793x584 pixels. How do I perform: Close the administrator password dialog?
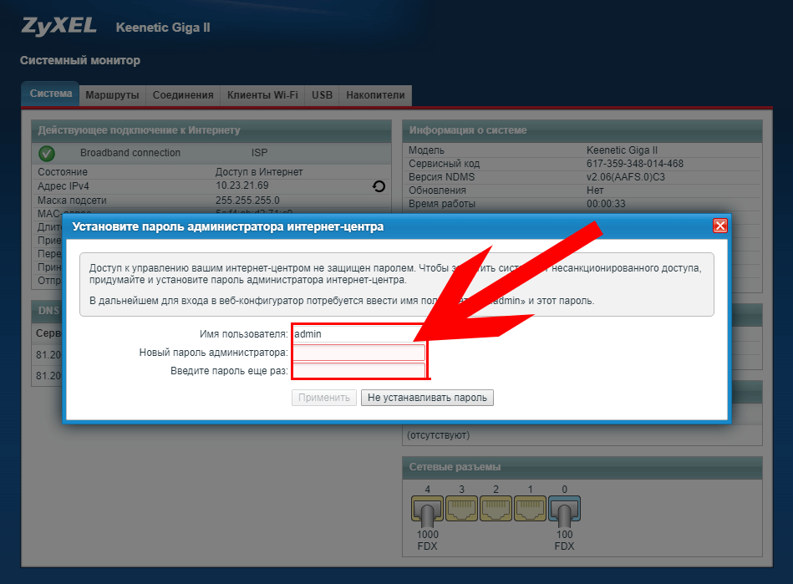(720, 226)
